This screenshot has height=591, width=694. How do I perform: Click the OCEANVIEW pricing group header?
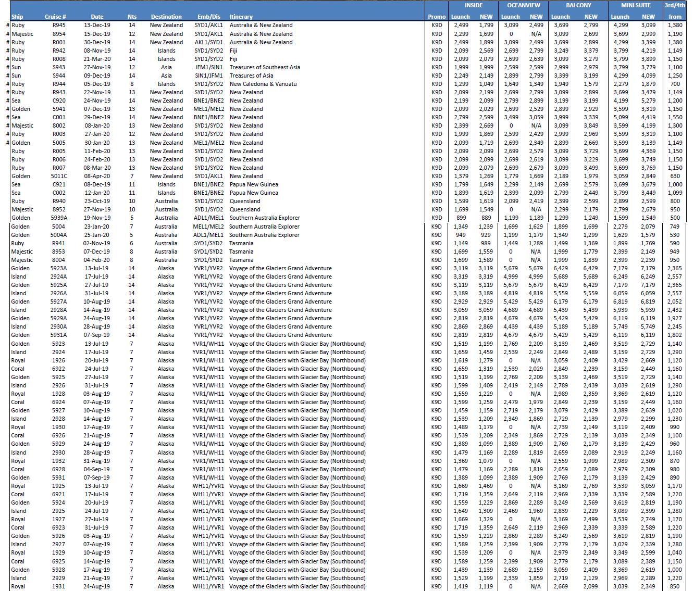(x=524, y=5)
